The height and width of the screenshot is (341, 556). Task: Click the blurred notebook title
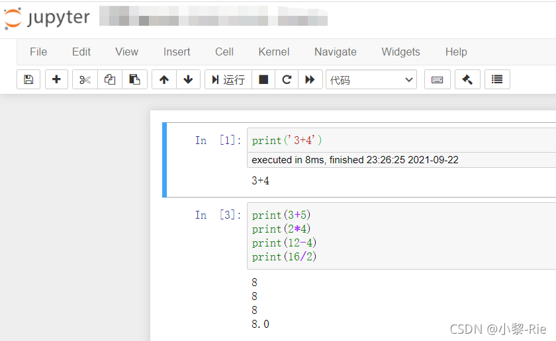point(213,17)
